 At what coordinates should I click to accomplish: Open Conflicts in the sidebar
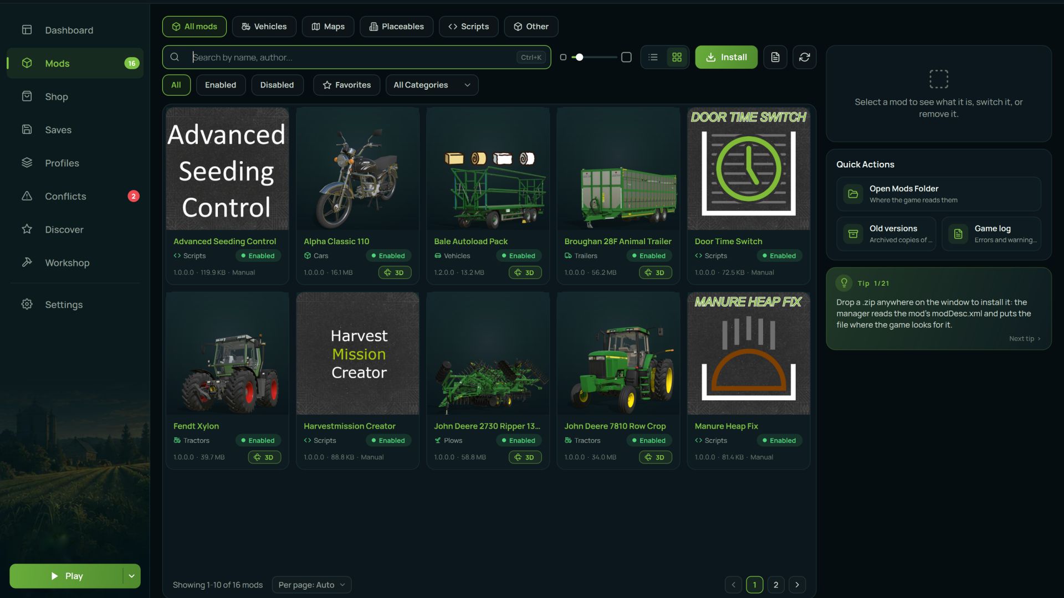click(75, 196)
